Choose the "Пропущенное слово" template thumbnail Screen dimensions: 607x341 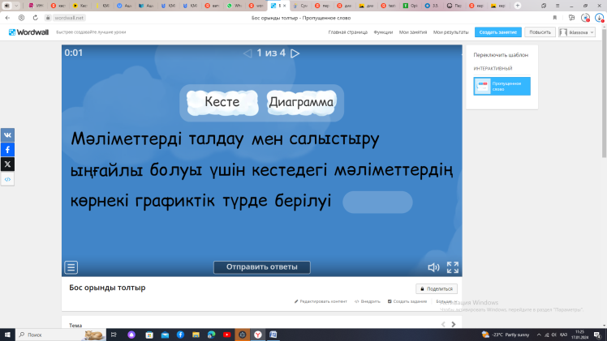pos(502,86)
